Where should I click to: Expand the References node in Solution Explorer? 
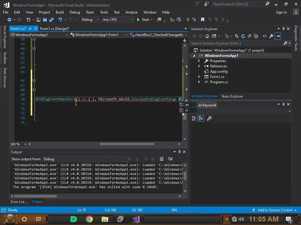tap(199, 66)
